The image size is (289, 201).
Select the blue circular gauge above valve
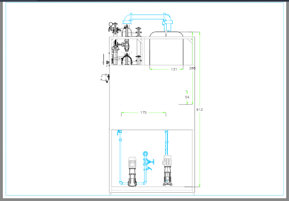146,153
